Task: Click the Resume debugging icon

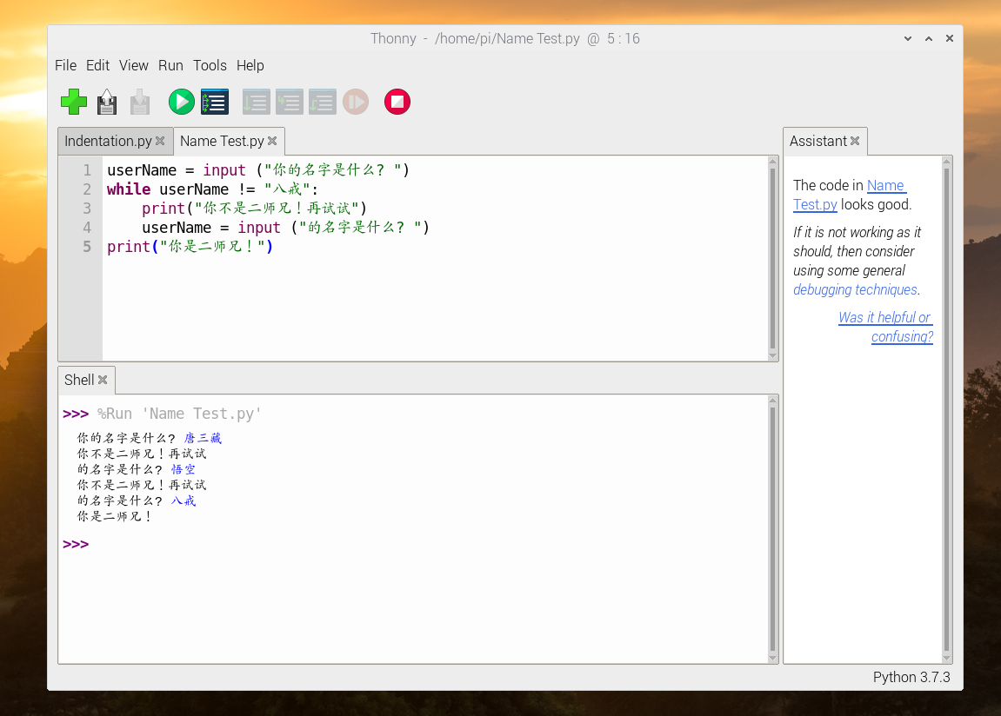Action: tap(355, 102)
